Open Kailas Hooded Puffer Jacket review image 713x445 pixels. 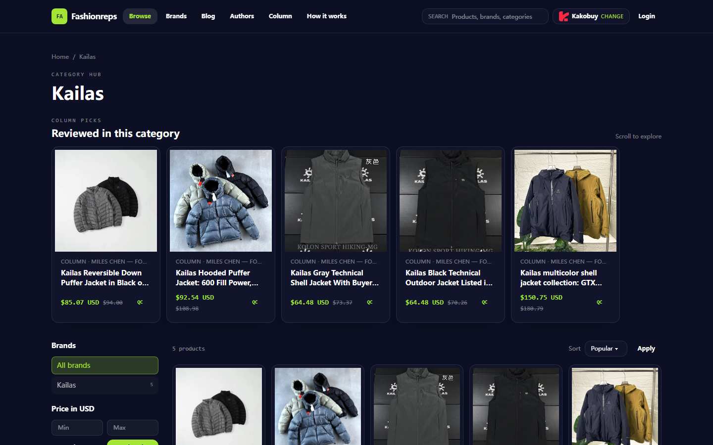tap(221, 201)
